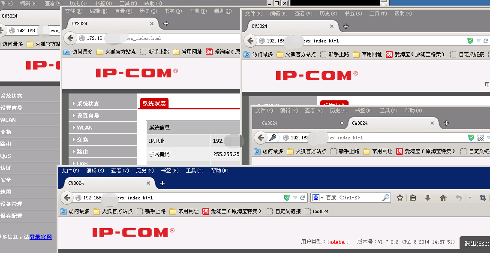Screen dimensions: 490x253
Task: Open 文件 menu in bottom window
Action: pos(70,170)
